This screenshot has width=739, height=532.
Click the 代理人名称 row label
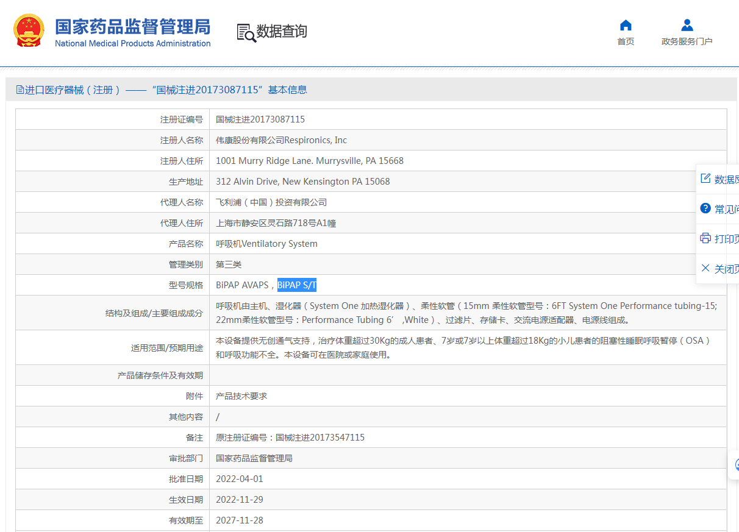(182, 202)
